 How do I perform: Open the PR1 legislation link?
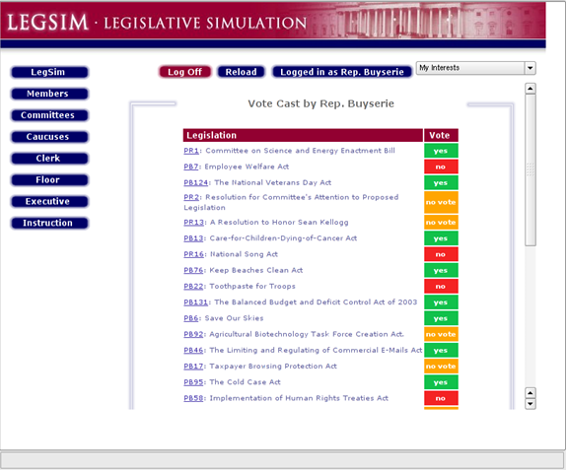tap(191, 151)
